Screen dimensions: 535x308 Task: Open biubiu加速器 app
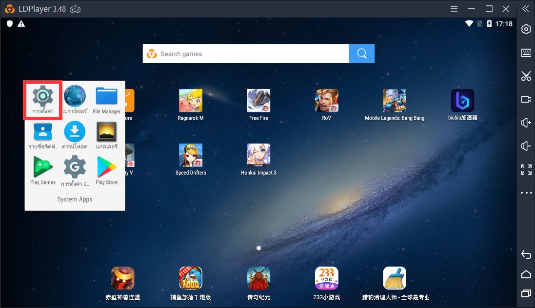[x=462, y=100]
